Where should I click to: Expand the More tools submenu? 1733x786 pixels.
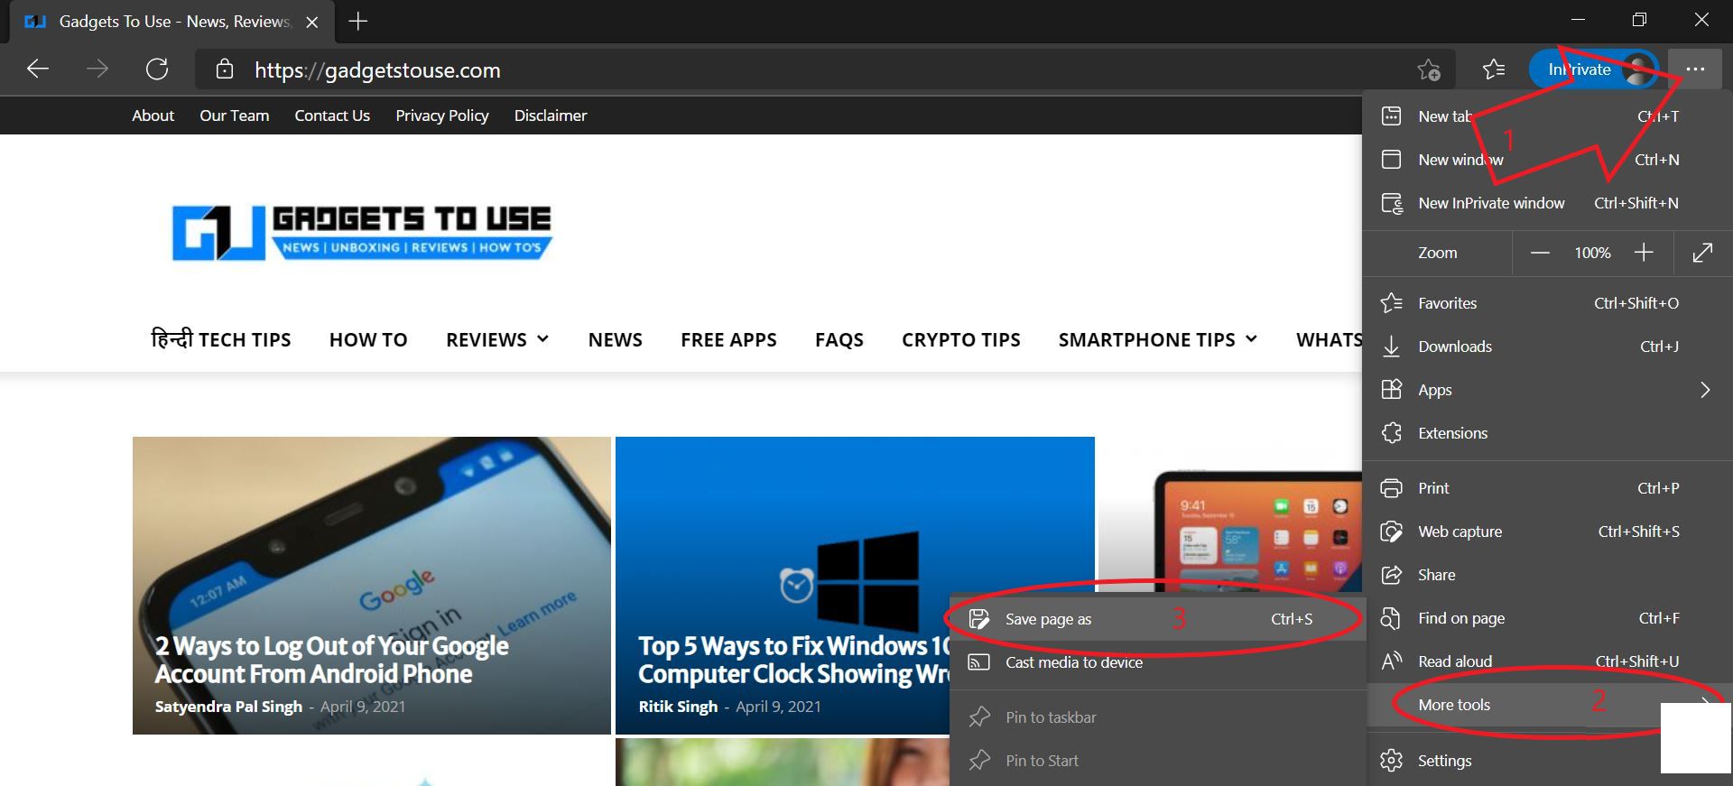tap(1547, 705)
